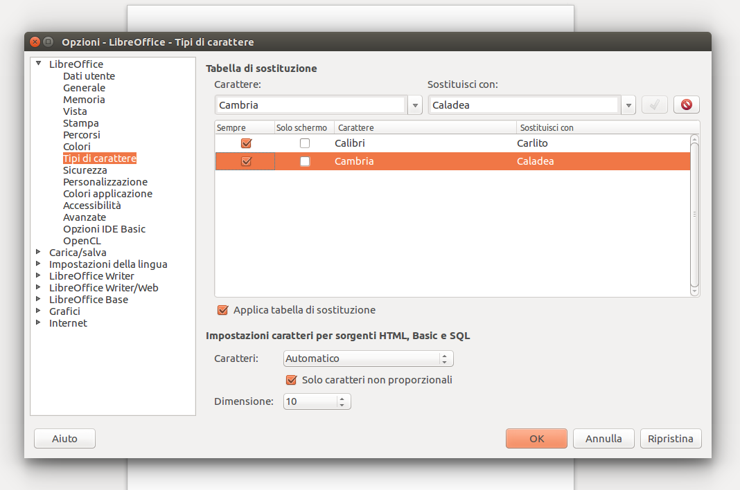Click the Ripristina button
The height and width of the screenshot is (490, 740).
671,439
